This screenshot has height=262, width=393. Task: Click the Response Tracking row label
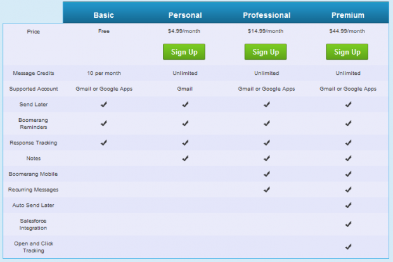coord(34,143)
